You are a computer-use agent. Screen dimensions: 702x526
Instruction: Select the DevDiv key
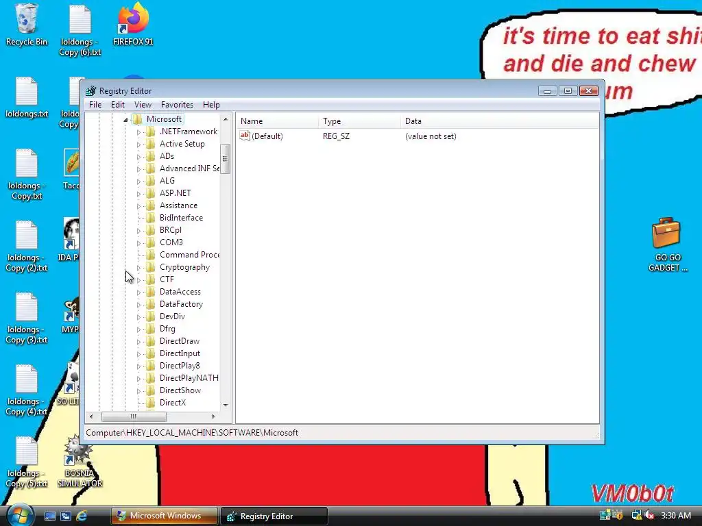click(x=172, y=316)
